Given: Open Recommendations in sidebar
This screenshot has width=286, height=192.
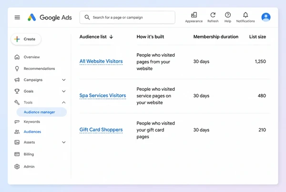Looking at the screenshot, I should tap(39, 68).
